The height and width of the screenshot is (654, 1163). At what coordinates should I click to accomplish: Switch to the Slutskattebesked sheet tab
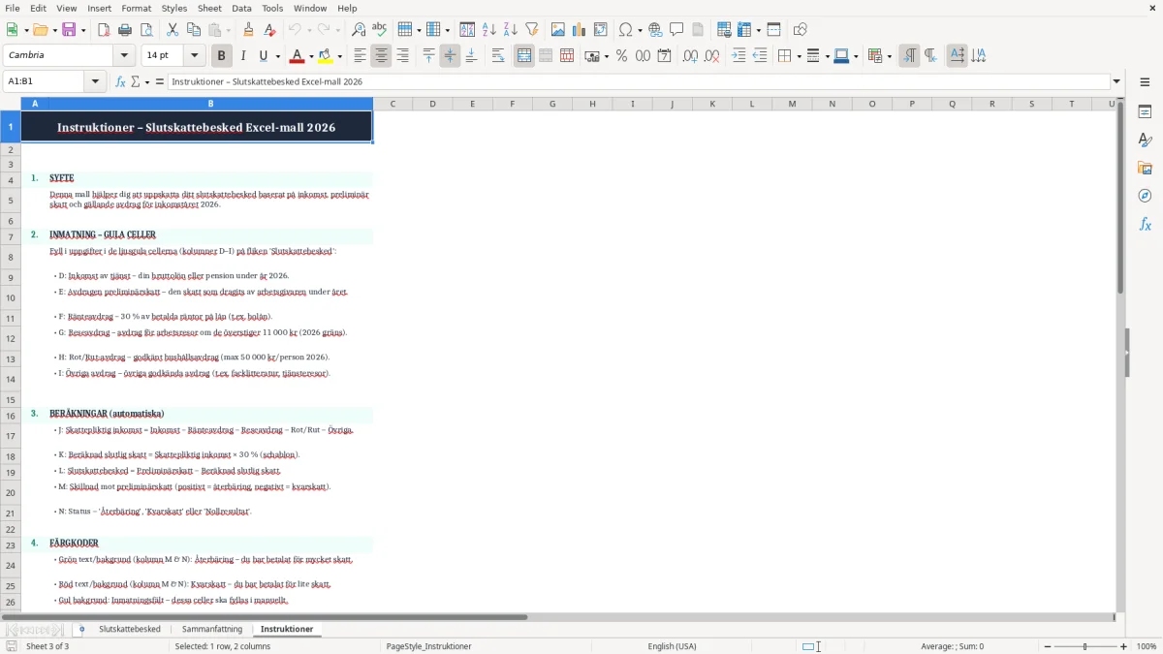tap(130, 629)
